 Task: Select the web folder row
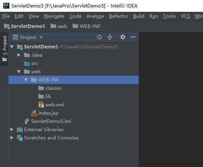[x=73, y=72]
